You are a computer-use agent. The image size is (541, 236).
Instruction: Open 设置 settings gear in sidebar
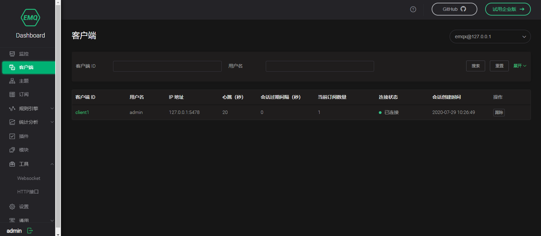pos(12,207)
